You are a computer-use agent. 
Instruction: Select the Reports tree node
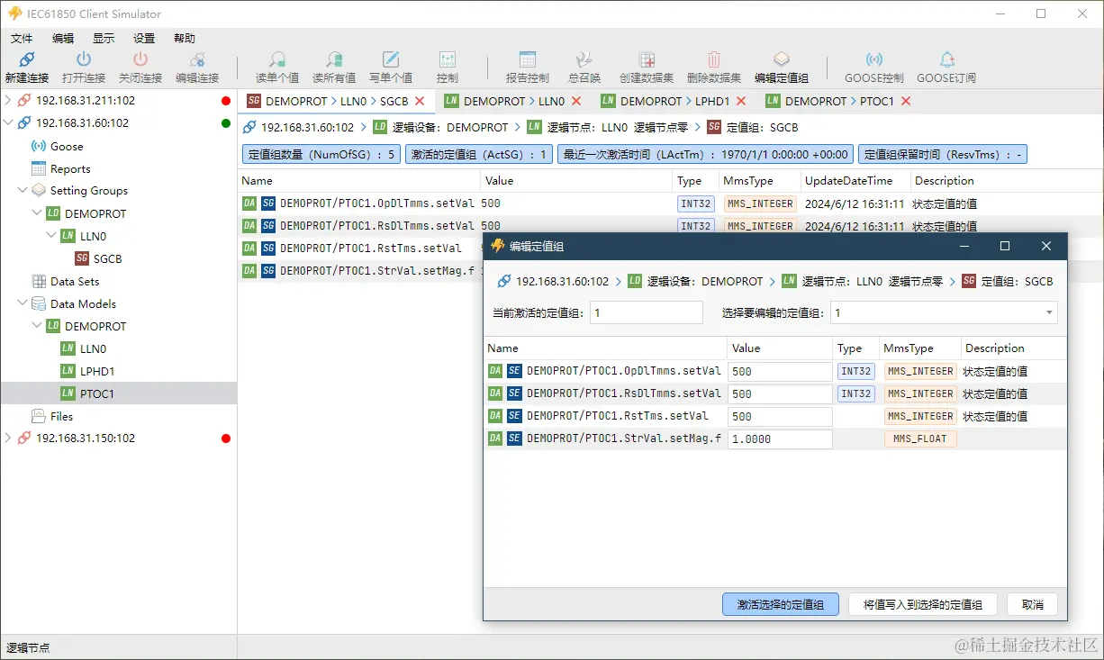pos(70,168)
